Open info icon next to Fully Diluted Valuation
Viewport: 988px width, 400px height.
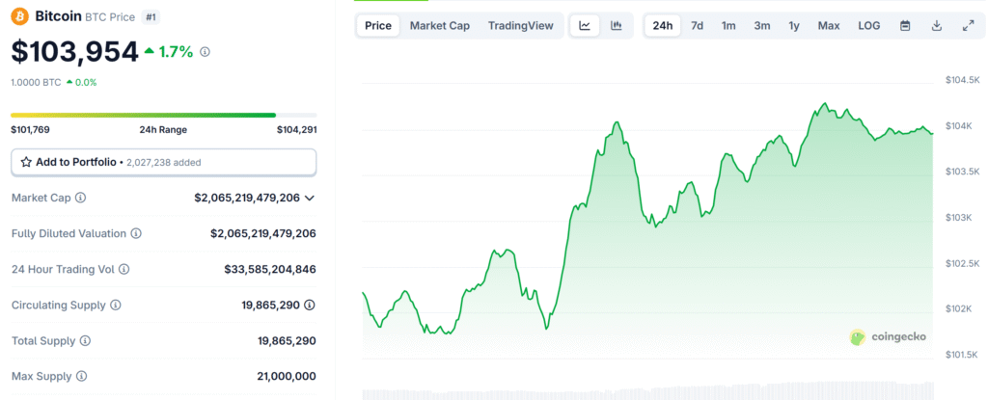[136, 233]
